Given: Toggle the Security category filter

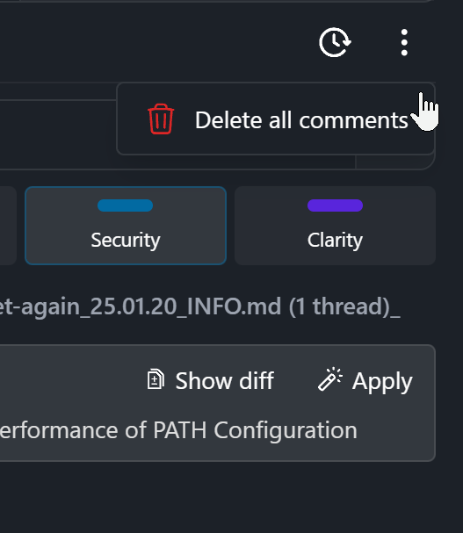Looking at the screenshot, I should coord(126,226).
